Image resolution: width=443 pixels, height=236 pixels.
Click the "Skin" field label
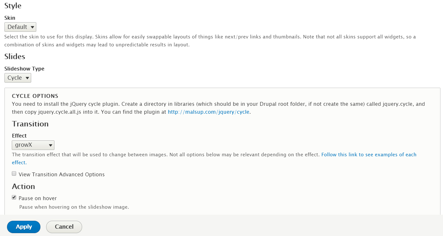tap(10, 18)
